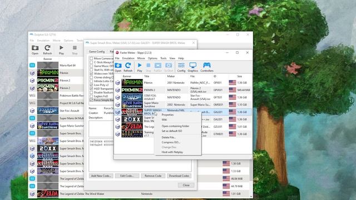The height and width of the screenshot is (200, 356).
Task: Click Star Fox banner thumbnail in Slippi list
Action: pyautogui.click(x=132, y=97)
